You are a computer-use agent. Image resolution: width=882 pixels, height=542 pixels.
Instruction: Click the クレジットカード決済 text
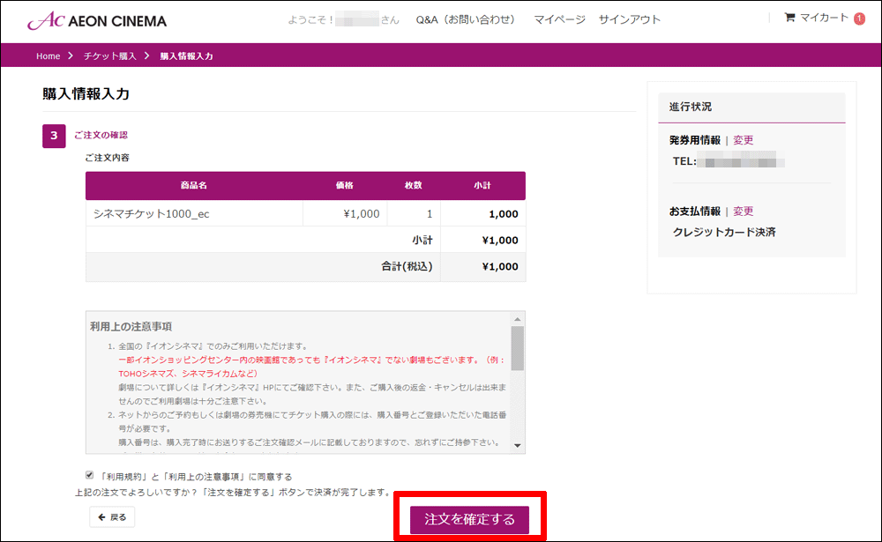pos(724,232)
